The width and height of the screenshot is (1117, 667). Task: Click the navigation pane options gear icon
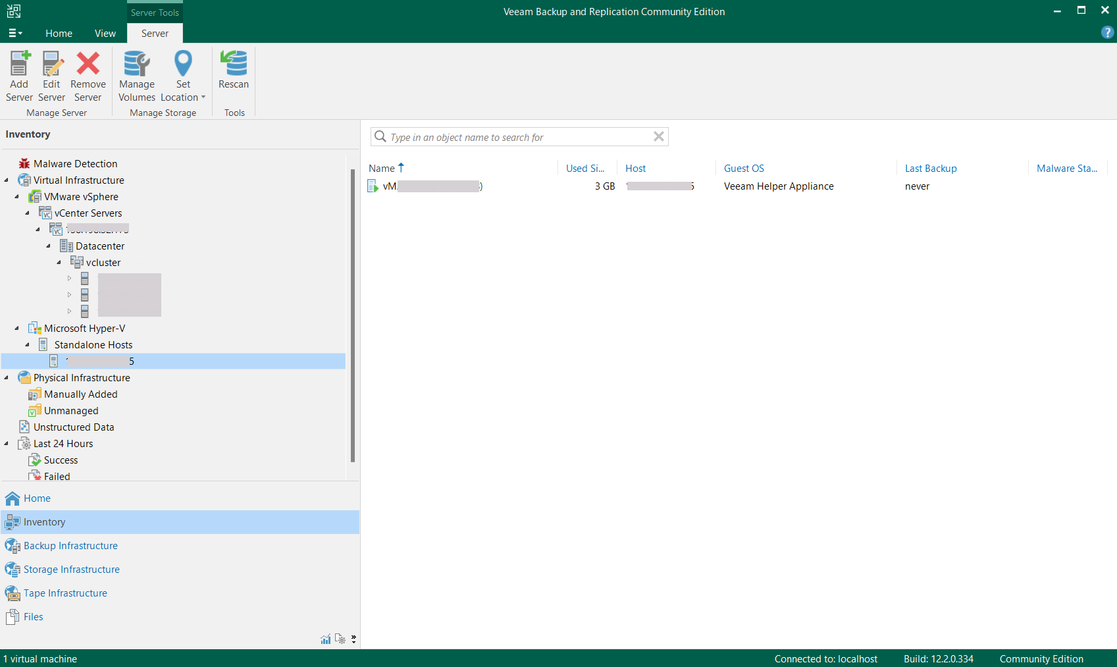coord(340,639)
